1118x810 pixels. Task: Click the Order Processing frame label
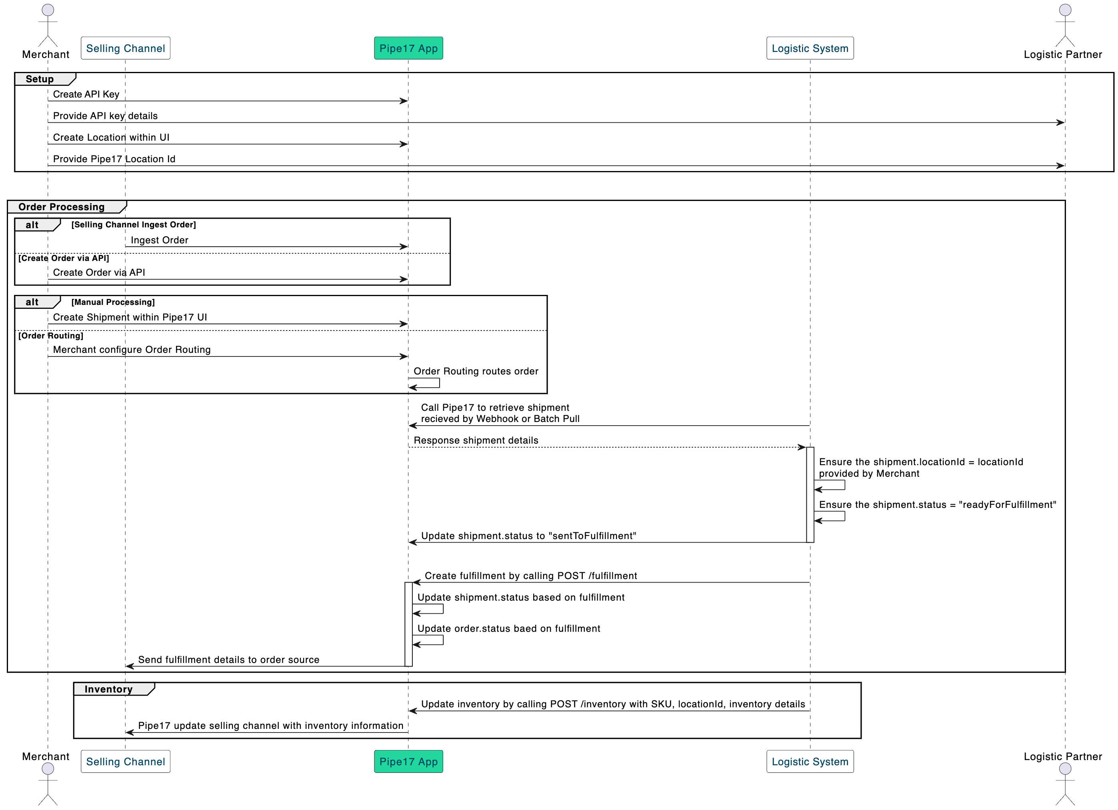point(62,207)
